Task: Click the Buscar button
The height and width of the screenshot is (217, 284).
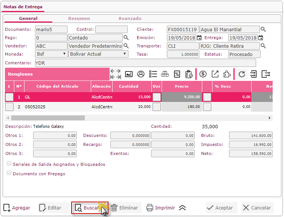Action: (x=90, y=208)
